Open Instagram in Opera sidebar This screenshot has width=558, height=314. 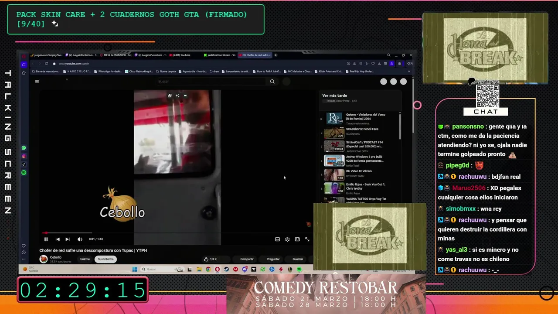[24, 156]
